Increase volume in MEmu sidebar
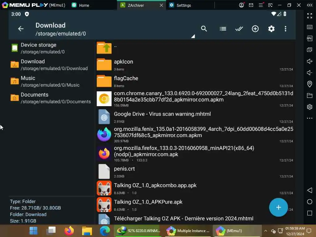316x237 pixels. (310, 61)
